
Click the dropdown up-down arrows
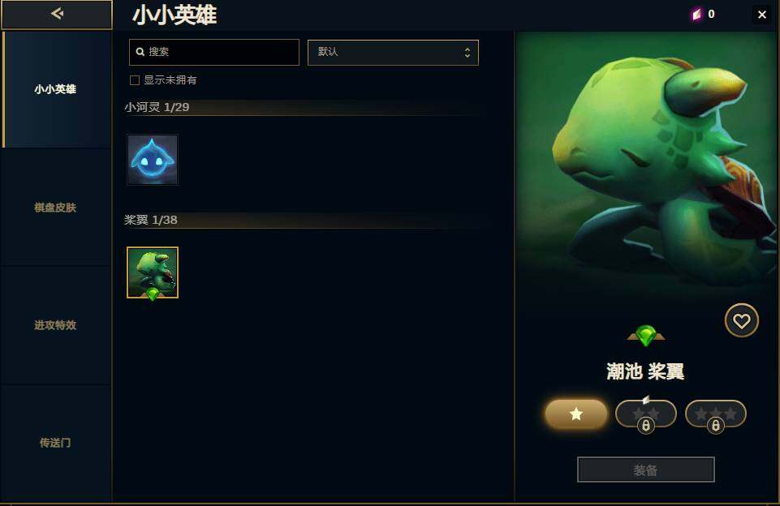467,53
